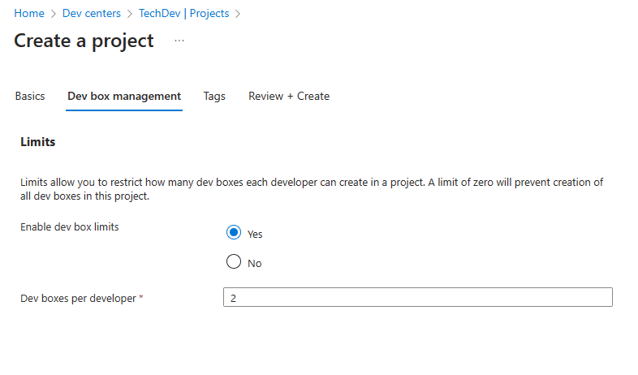Click the red required asterisk

pos(141,299)
